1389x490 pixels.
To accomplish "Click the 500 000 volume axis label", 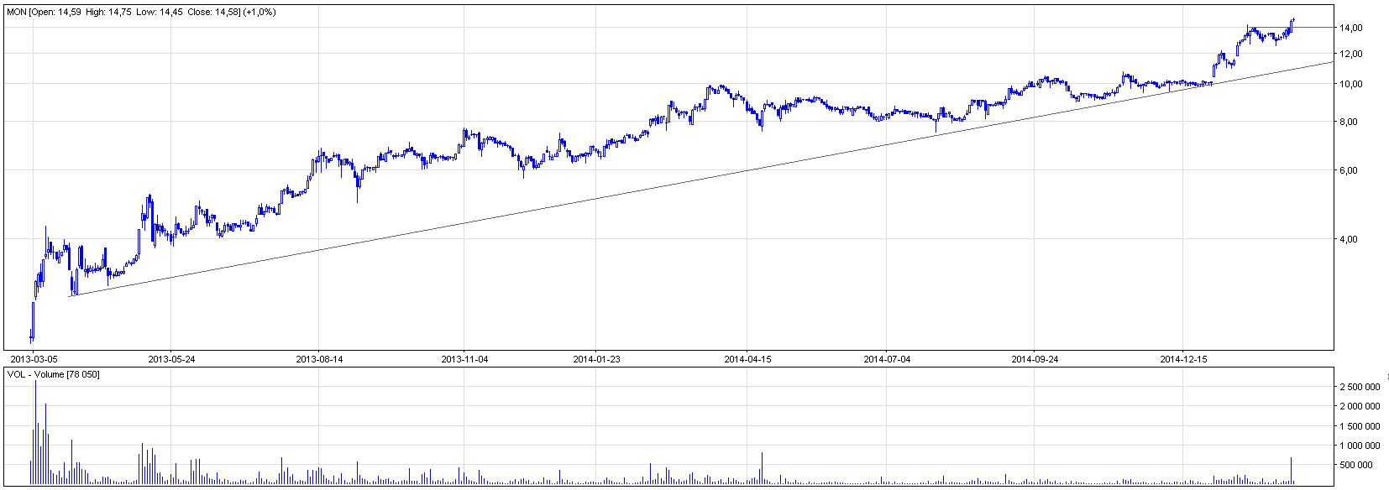I will pos(1357,465).
